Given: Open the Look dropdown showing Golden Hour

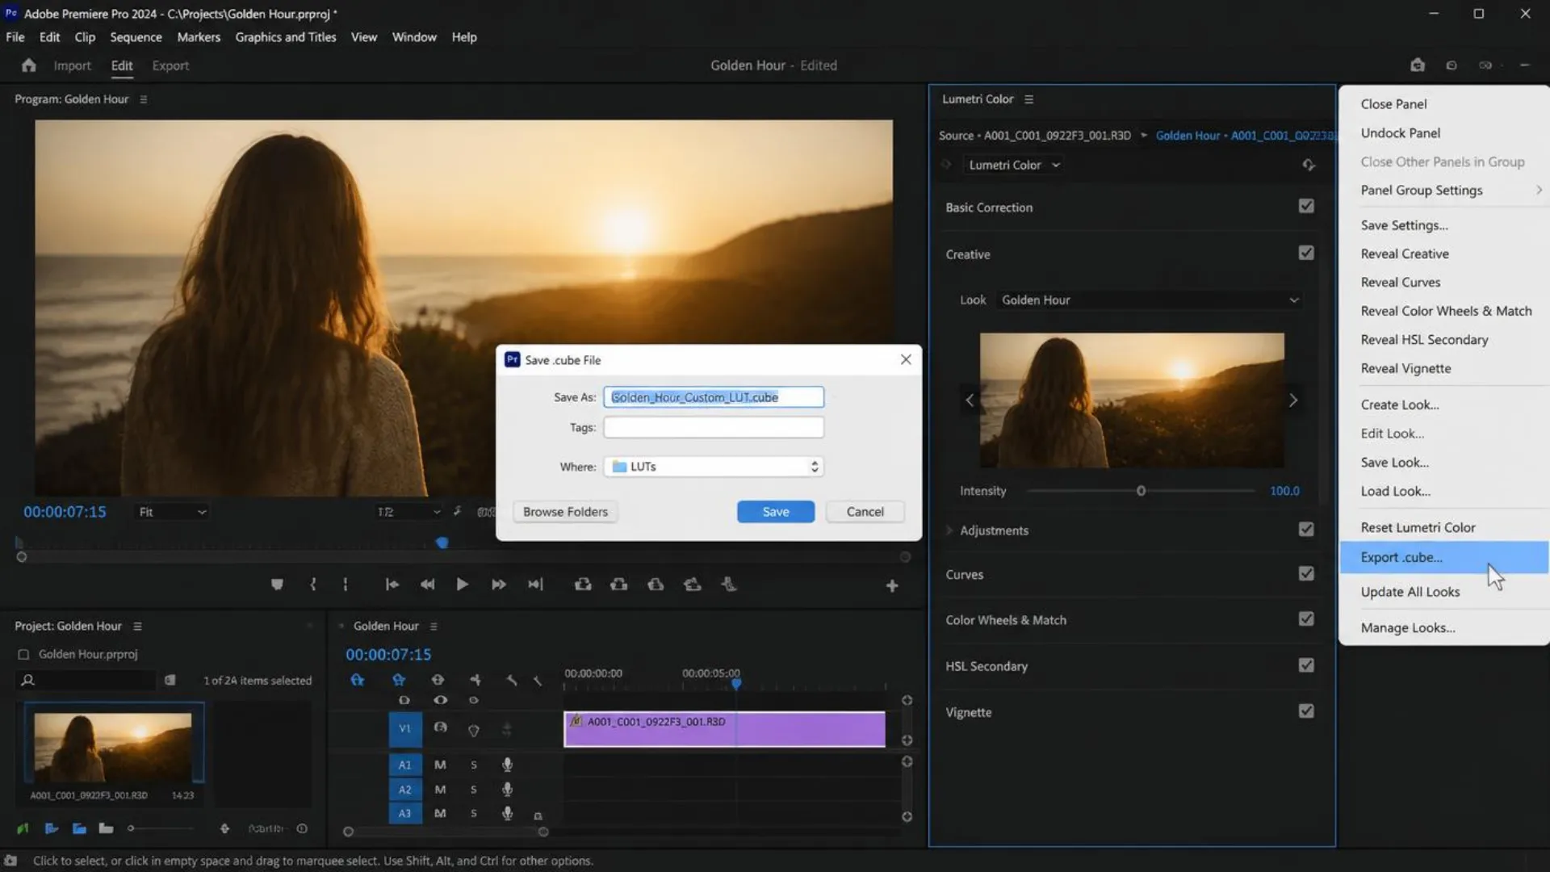Looking at the screenshot, I should (x=1150, y=300).
